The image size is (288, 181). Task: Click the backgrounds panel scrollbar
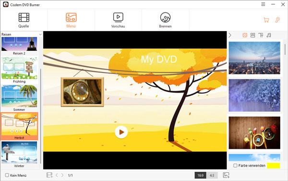tap(285, 49)
